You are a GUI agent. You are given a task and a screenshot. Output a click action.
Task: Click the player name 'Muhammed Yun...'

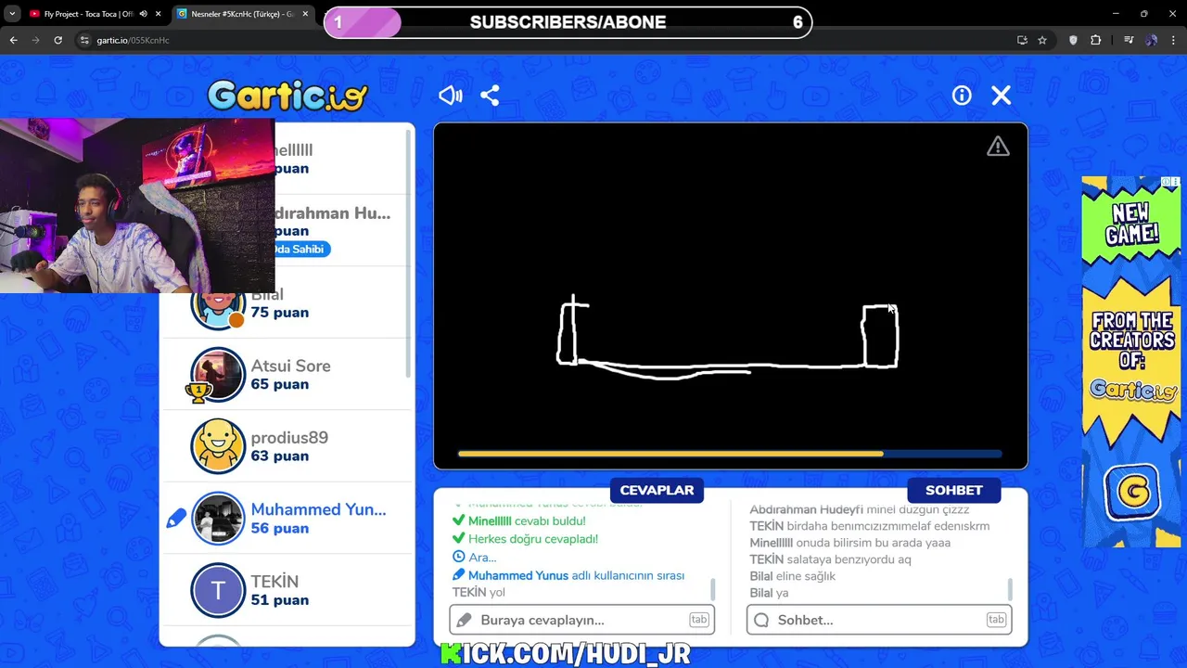tap(318, 509)
